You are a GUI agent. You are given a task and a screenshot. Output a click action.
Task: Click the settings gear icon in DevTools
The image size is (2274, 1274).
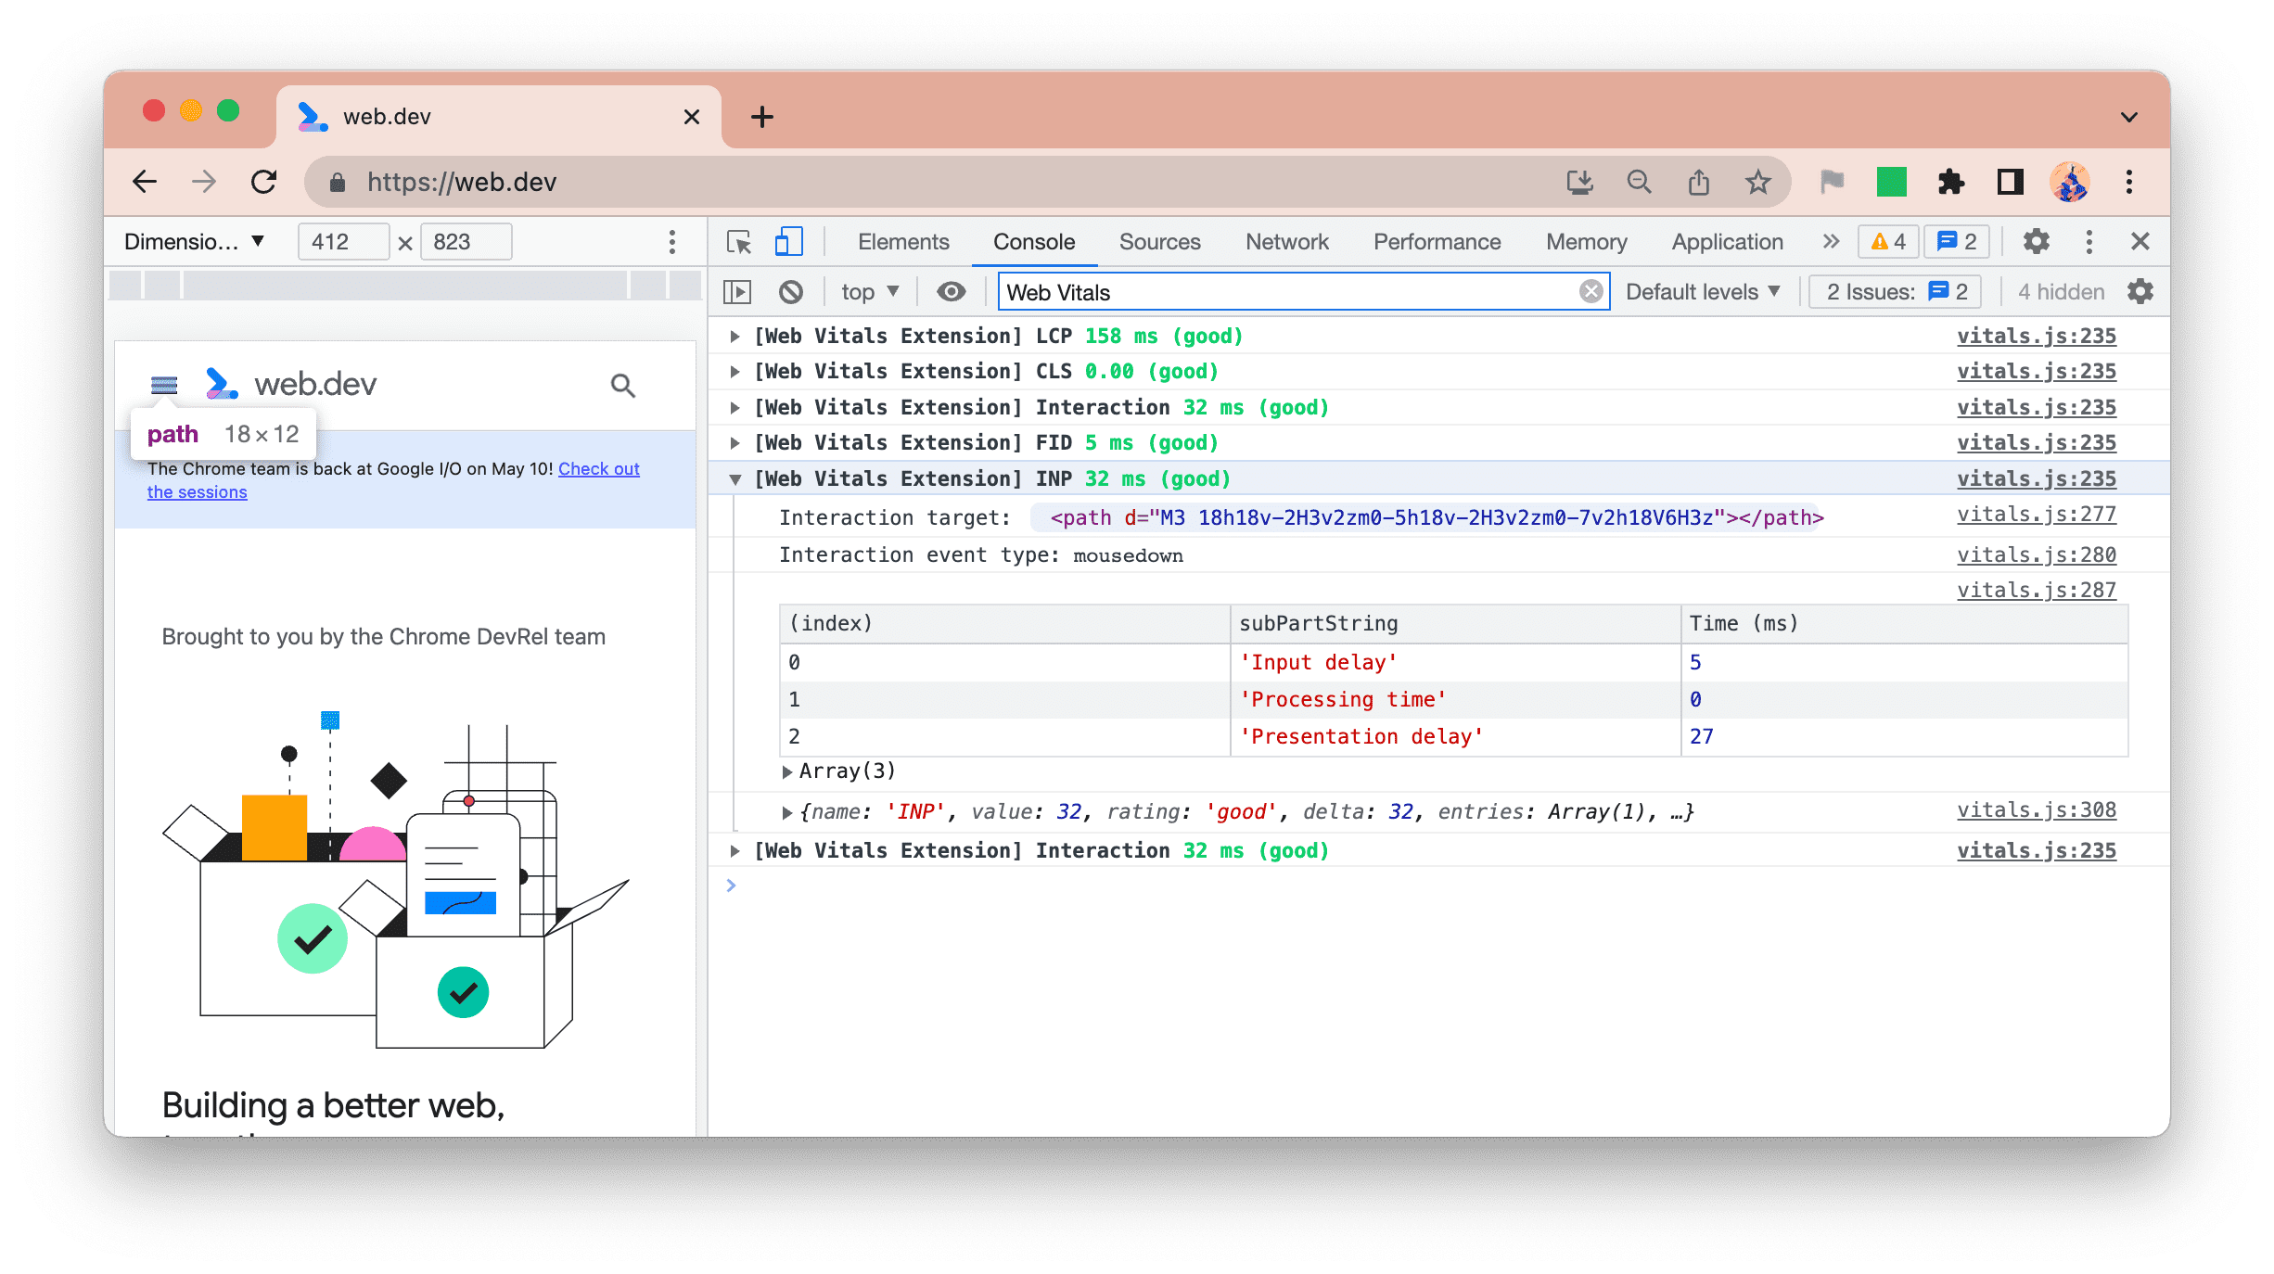pyautogui.click(x=2035, y=240)
